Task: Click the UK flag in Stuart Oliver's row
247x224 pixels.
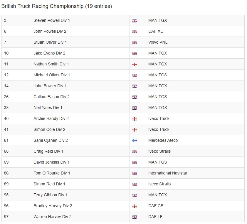Action: (135, 42)
